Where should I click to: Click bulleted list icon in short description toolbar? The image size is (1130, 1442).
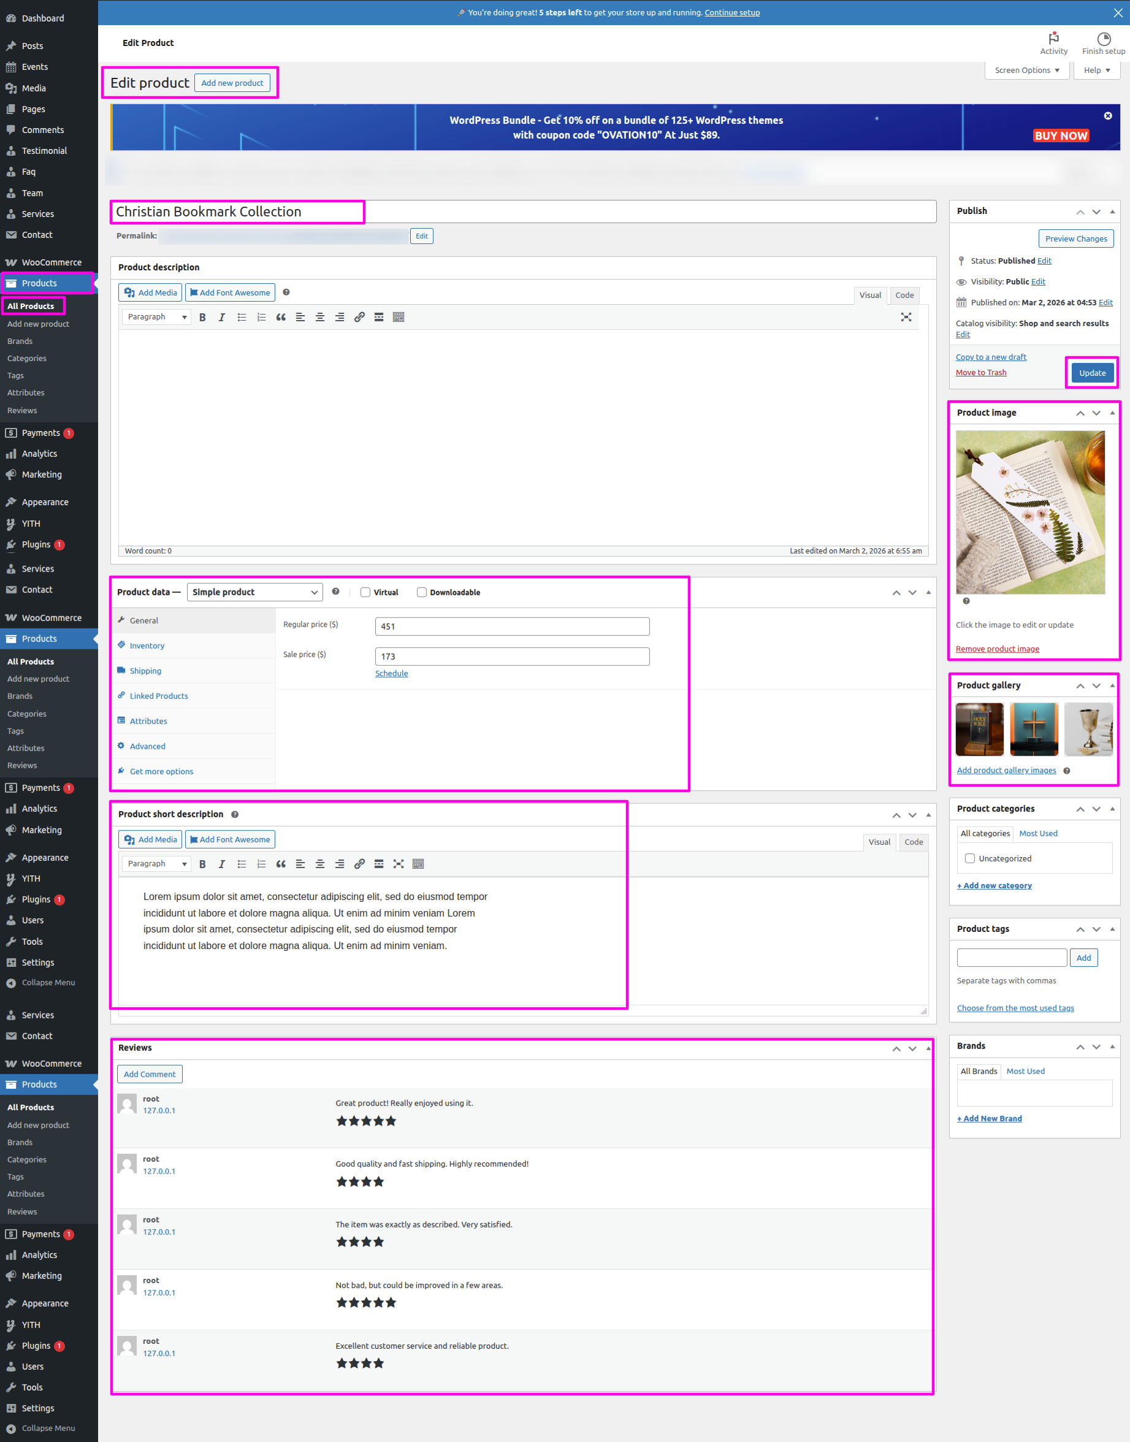pos(242,864)
